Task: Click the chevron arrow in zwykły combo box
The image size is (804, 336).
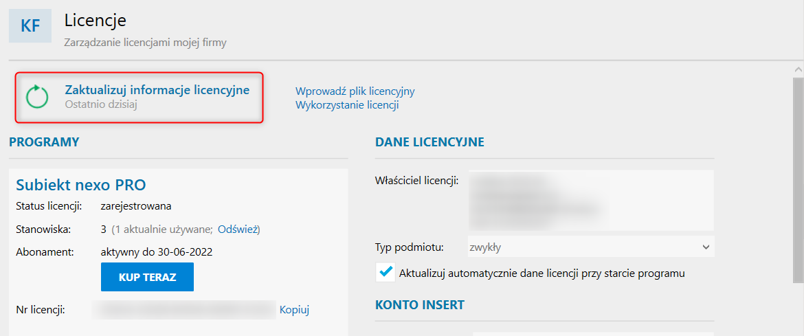Action: pos(706,247)
